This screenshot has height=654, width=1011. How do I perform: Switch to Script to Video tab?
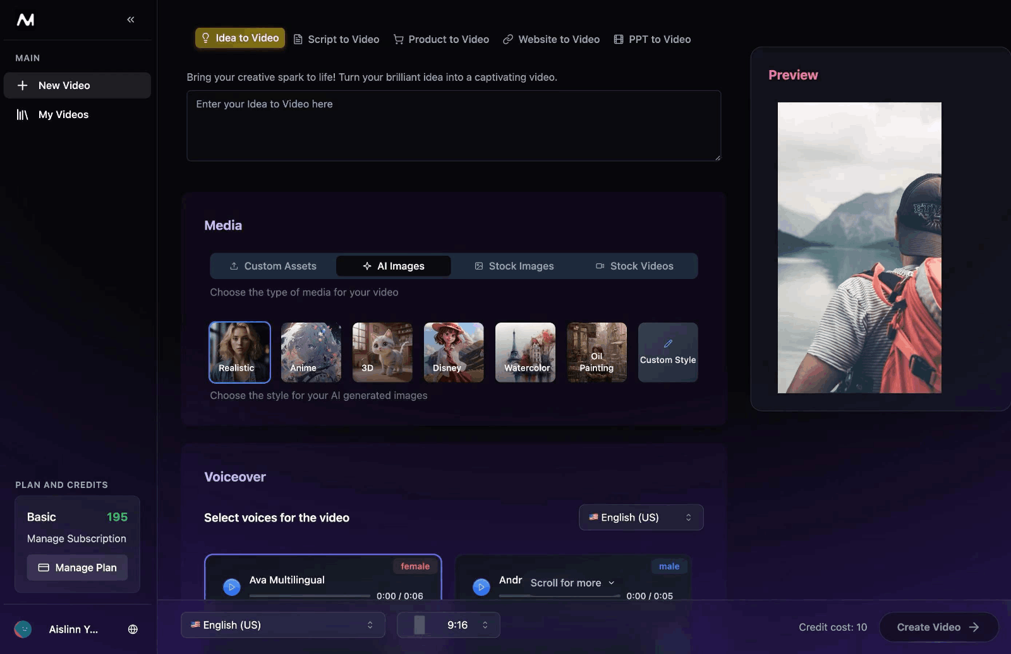(336, 39)
